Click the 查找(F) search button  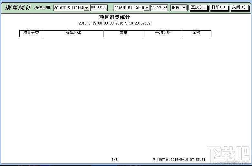[198, 7]
